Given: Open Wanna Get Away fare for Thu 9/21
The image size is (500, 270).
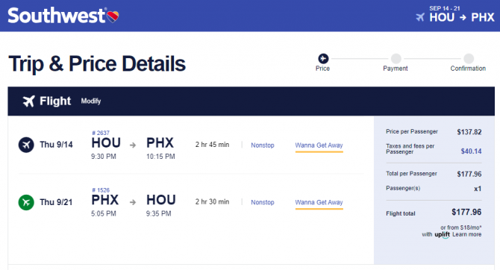Looking at the screenshot, I should tap(319, 202).
